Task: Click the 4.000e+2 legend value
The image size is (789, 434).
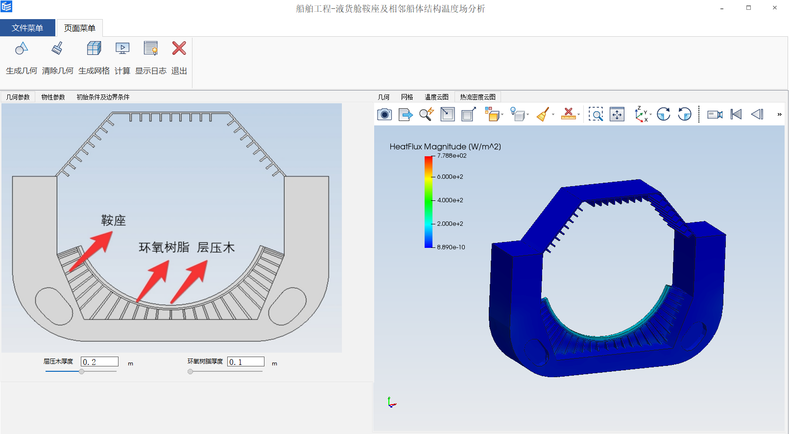Action: tap(450, 200)
